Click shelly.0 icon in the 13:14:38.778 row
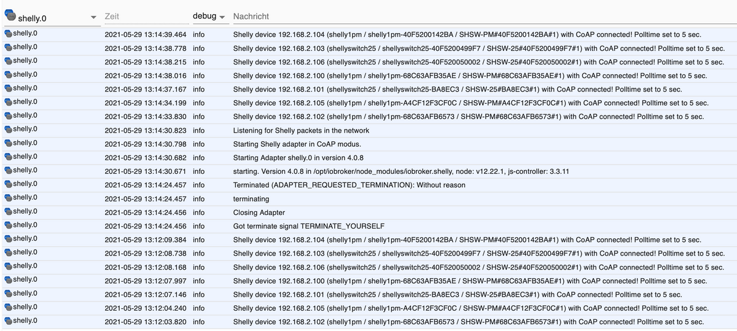 coord(8,47)
